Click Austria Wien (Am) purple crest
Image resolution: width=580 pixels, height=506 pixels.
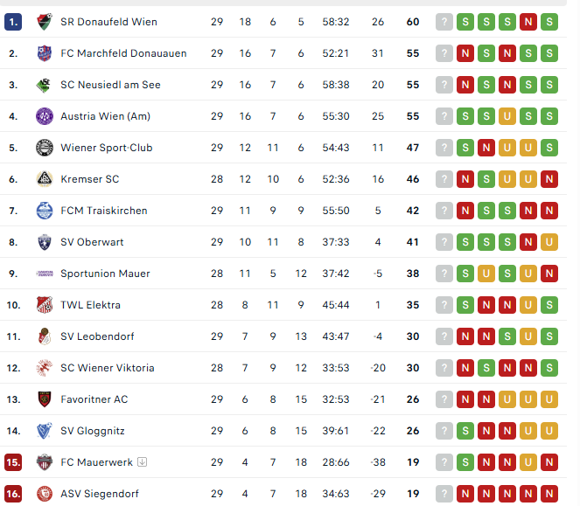point(44,116)
